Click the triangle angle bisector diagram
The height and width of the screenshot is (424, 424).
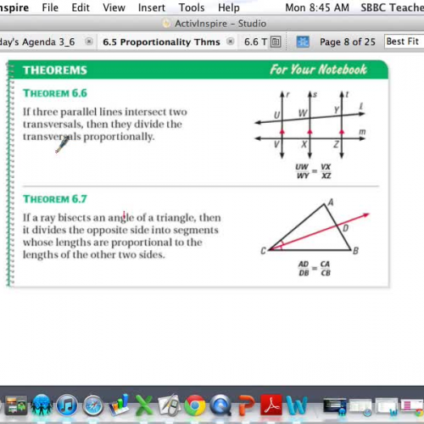315,227
